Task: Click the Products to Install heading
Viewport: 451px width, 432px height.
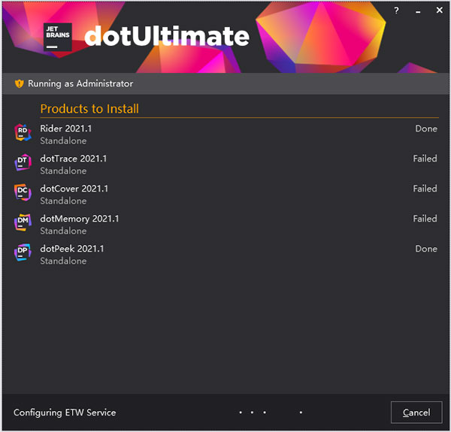Action: pos(89,109)
